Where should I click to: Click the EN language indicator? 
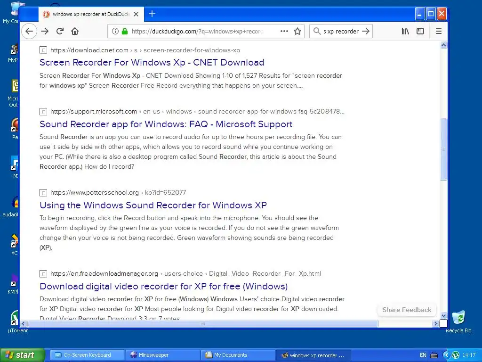click(423, 355)
